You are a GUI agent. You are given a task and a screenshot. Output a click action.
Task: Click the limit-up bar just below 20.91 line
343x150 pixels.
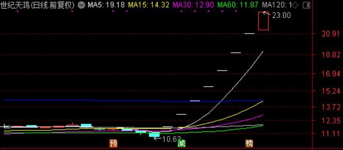[249, 34]
